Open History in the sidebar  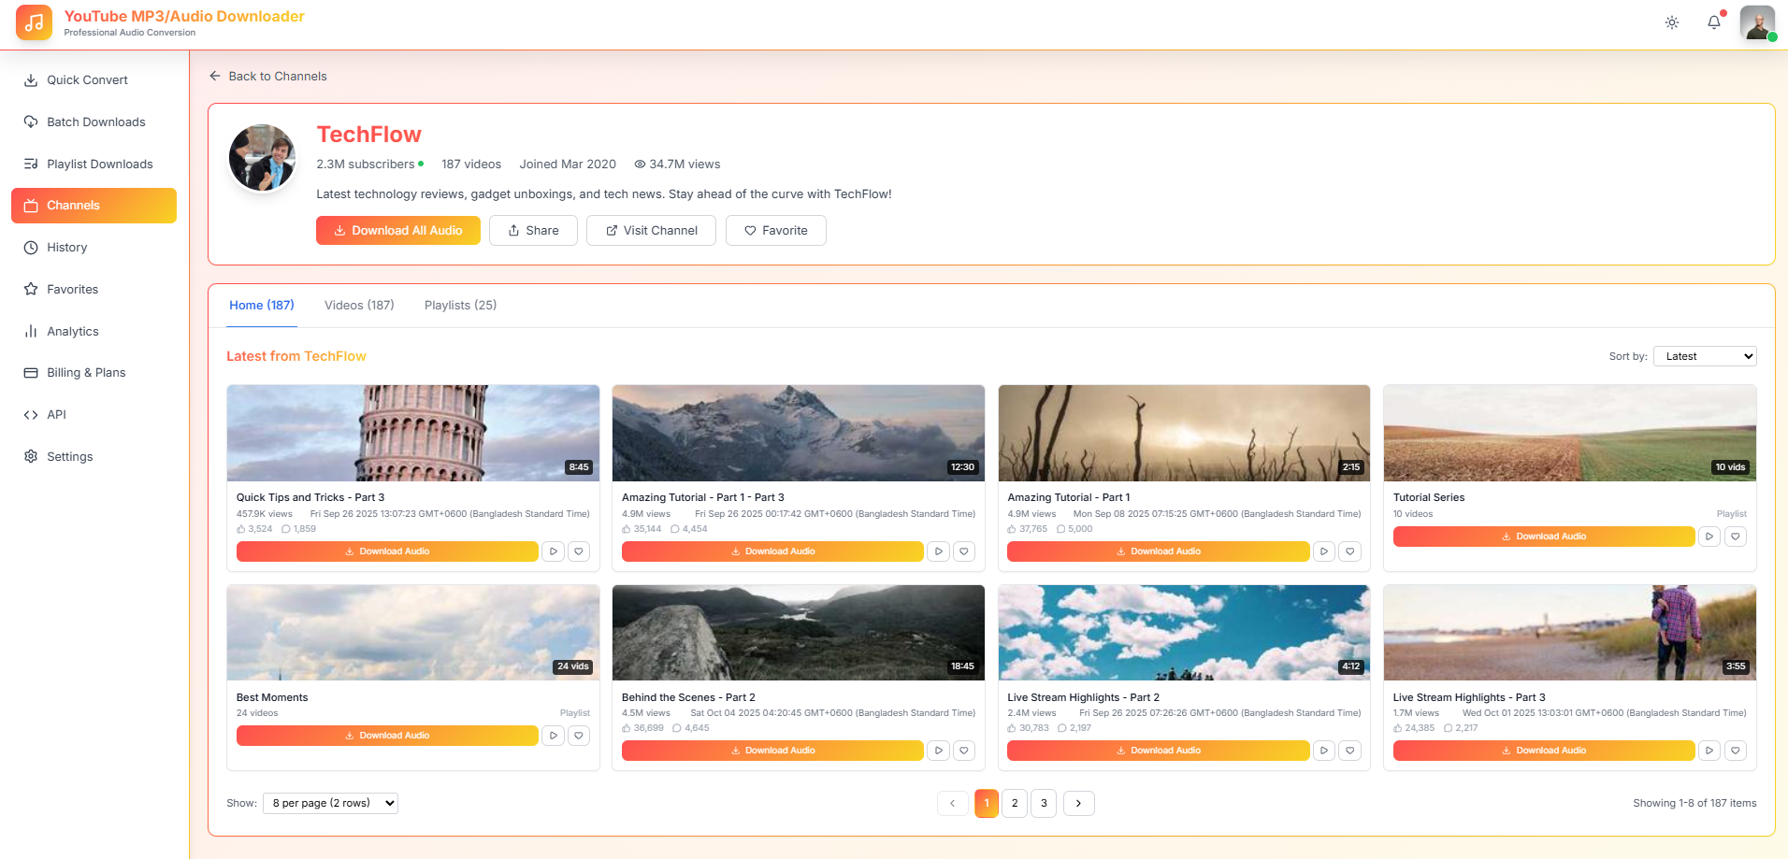pyautogui.click(x=66, y=248)
